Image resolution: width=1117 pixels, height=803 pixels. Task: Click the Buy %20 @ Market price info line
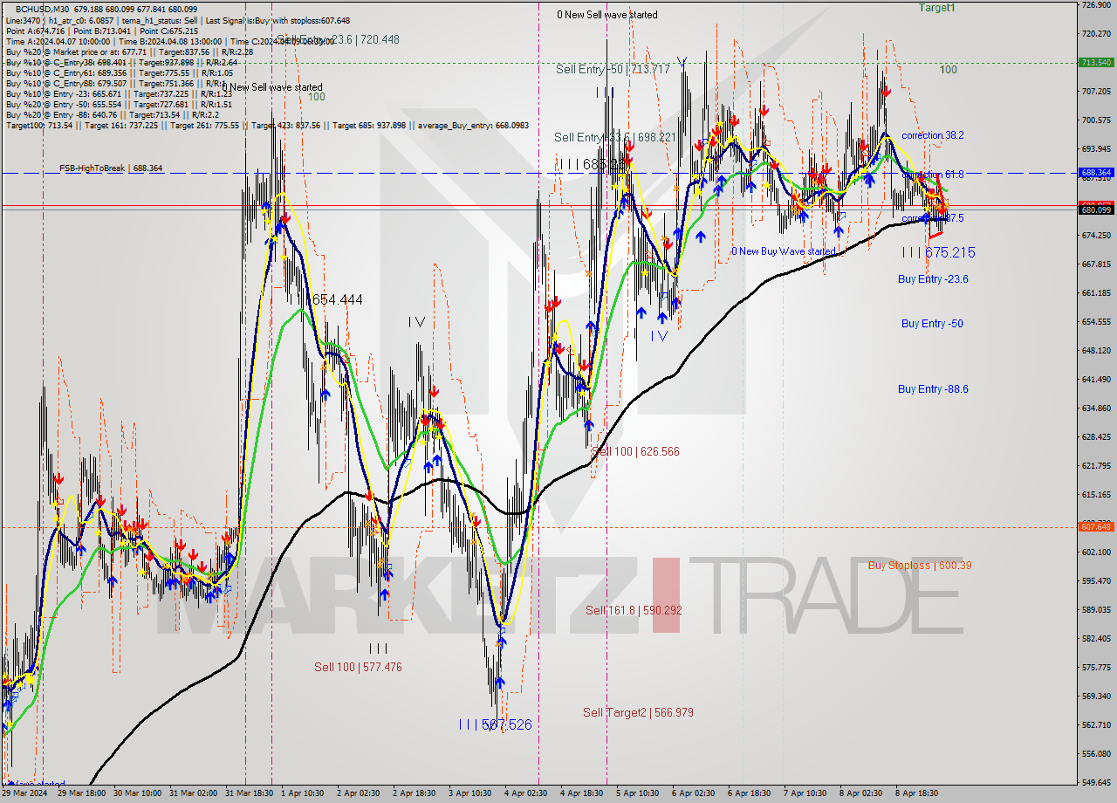pyautogui.click(x=129, y=51)
